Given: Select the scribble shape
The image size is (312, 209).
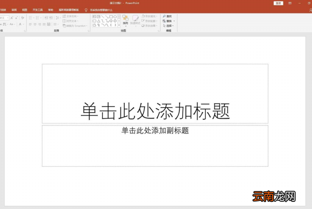Looking at the screenshot, I should [99, 25].
